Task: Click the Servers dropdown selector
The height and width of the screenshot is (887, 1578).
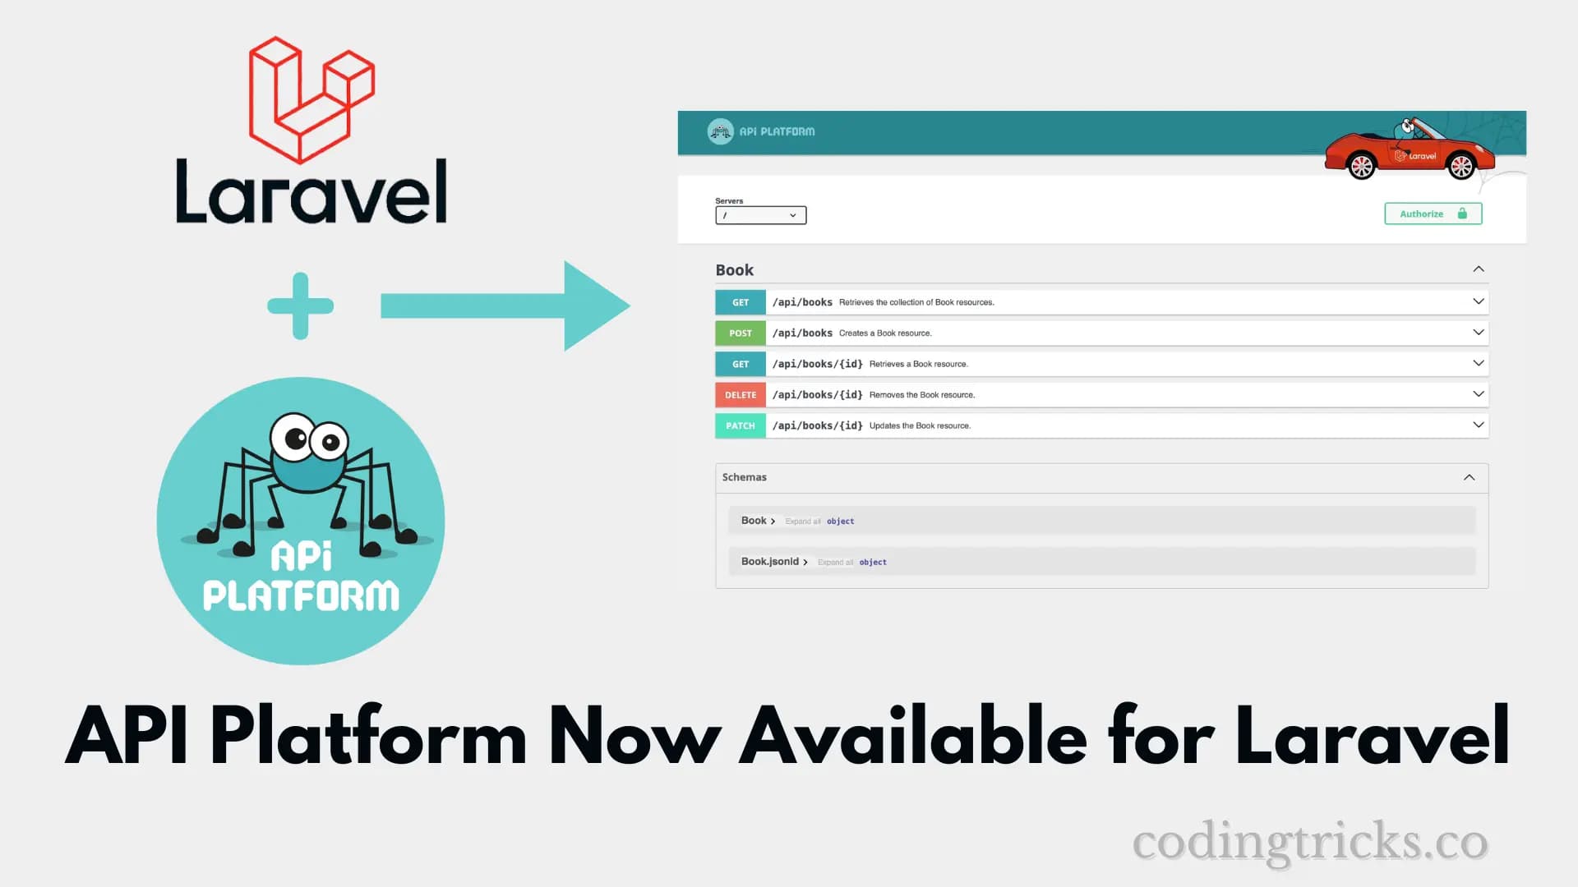Action: [759, 214]
